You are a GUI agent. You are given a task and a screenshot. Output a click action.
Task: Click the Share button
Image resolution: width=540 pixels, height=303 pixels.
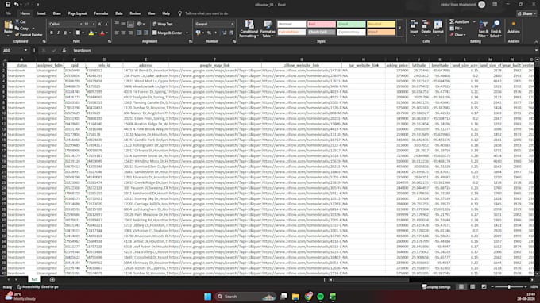click(x=526, y=13)
